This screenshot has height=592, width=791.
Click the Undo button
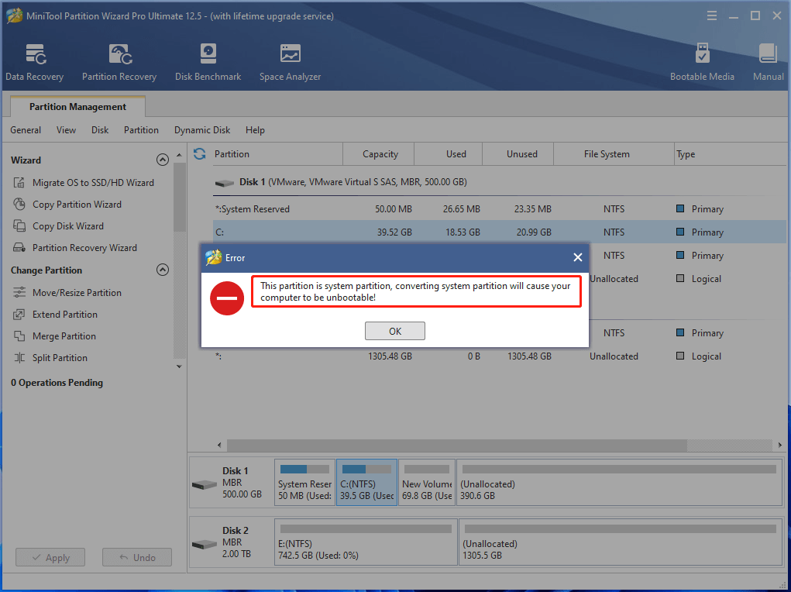137,558
